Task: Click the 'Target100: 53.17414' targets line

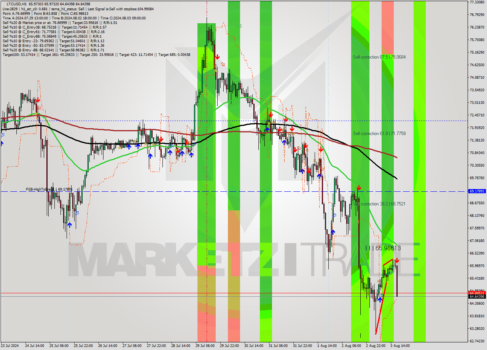Action: click(x=96, y=54)
